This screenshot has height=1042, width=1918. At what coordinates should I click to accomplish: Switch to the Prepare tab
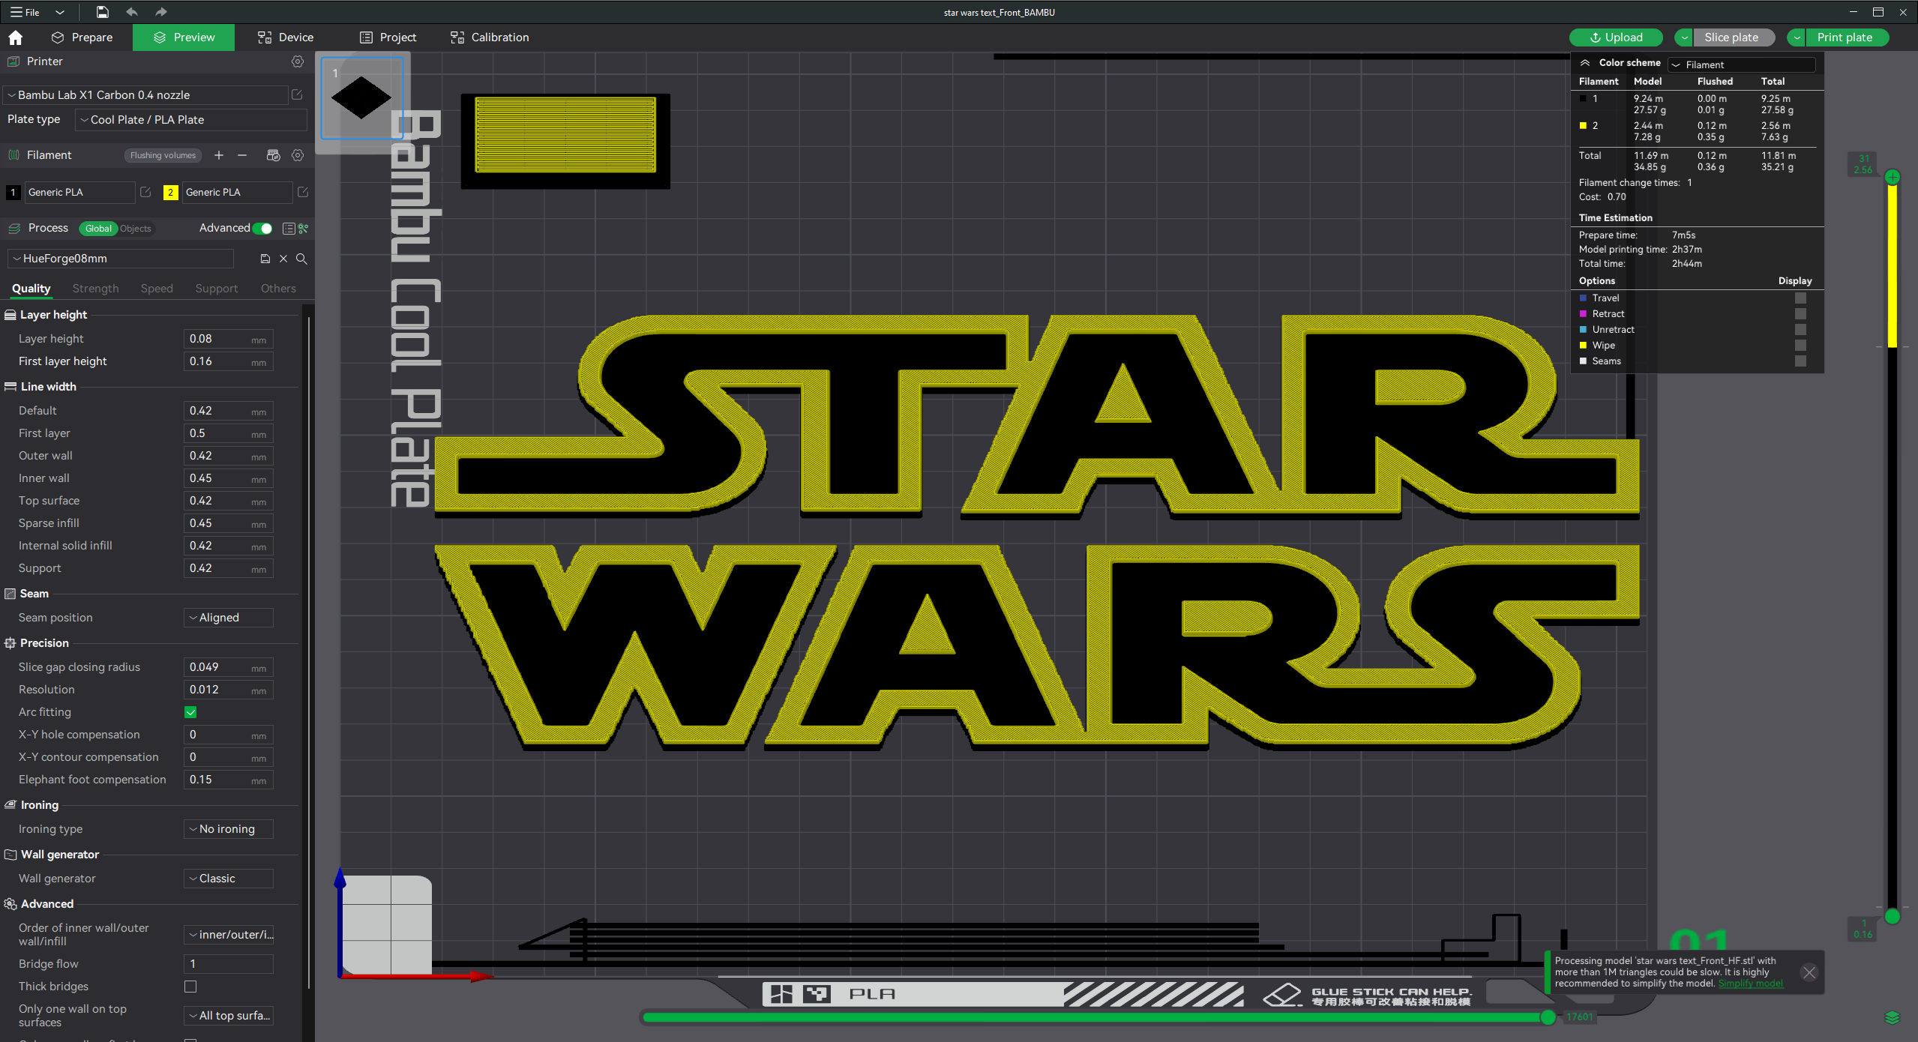(81, 37)
